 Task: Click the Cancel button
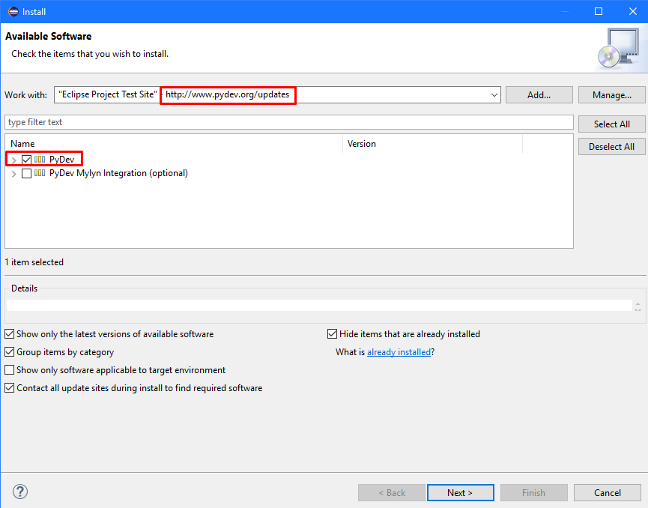607,493
